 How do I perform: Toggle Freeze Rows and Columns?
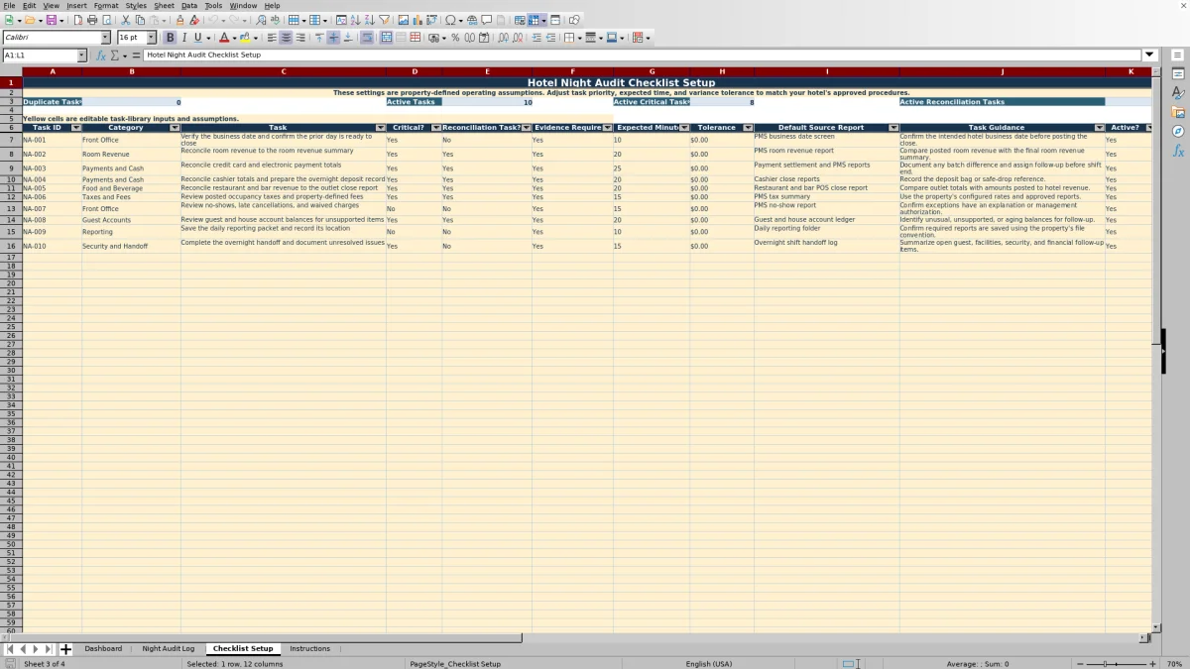534,20
